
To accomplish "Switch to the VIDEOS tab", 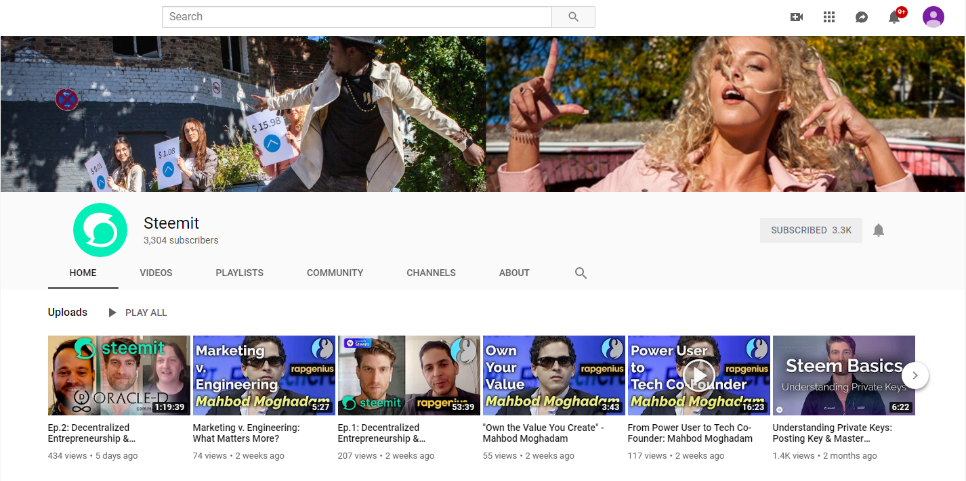I will [x=156, y=273].
